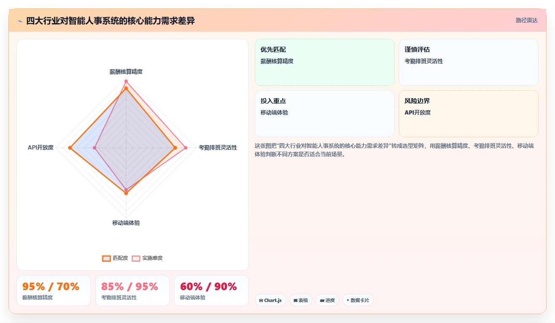Screen dimensions: 555x323
Task: Select the 谨慎评估 card
Action: click(x=469, y=62)
